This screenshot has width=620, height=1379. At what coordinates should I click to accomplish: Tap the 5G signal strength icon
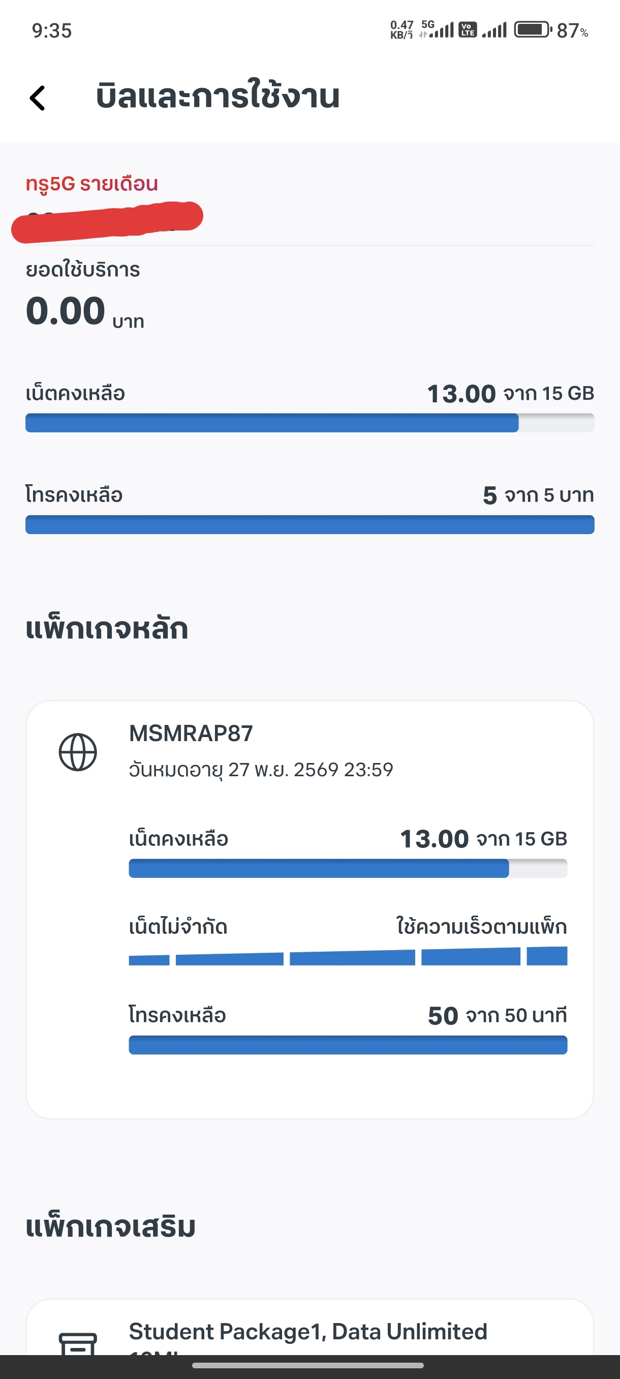pyautogui.click(x=437, y=30)
